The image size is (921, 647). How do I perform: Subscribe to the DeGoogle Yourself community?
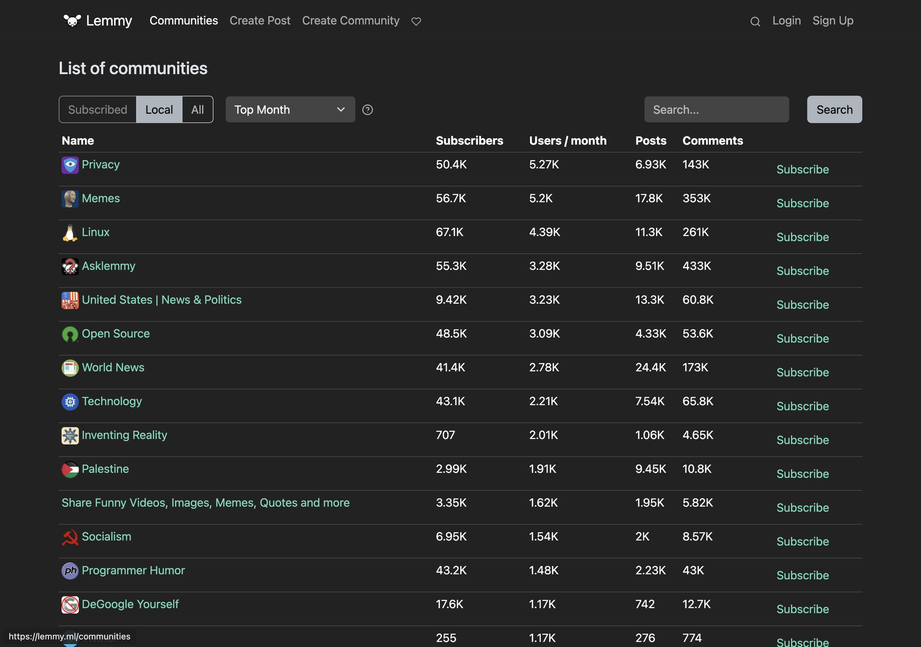point(803,609)
